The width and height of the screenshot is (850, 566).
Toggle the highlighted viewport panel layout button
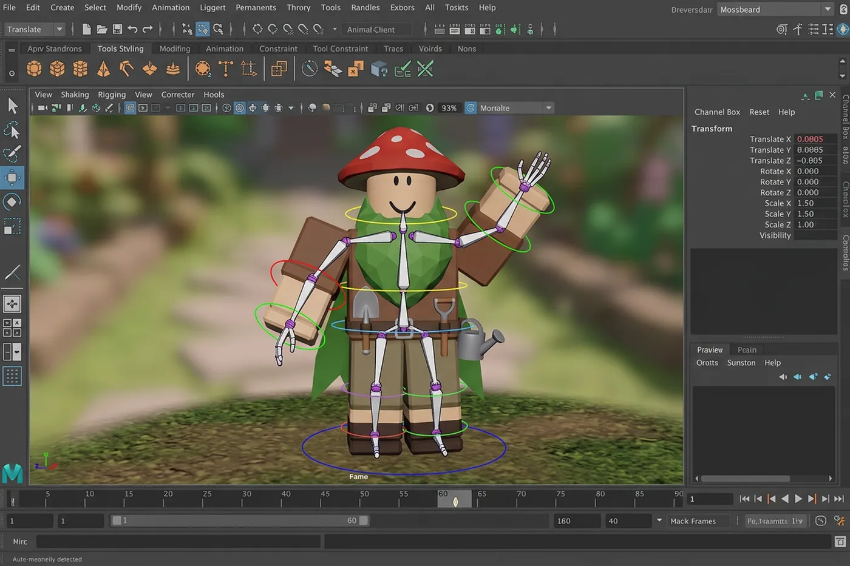click(130, 108)
